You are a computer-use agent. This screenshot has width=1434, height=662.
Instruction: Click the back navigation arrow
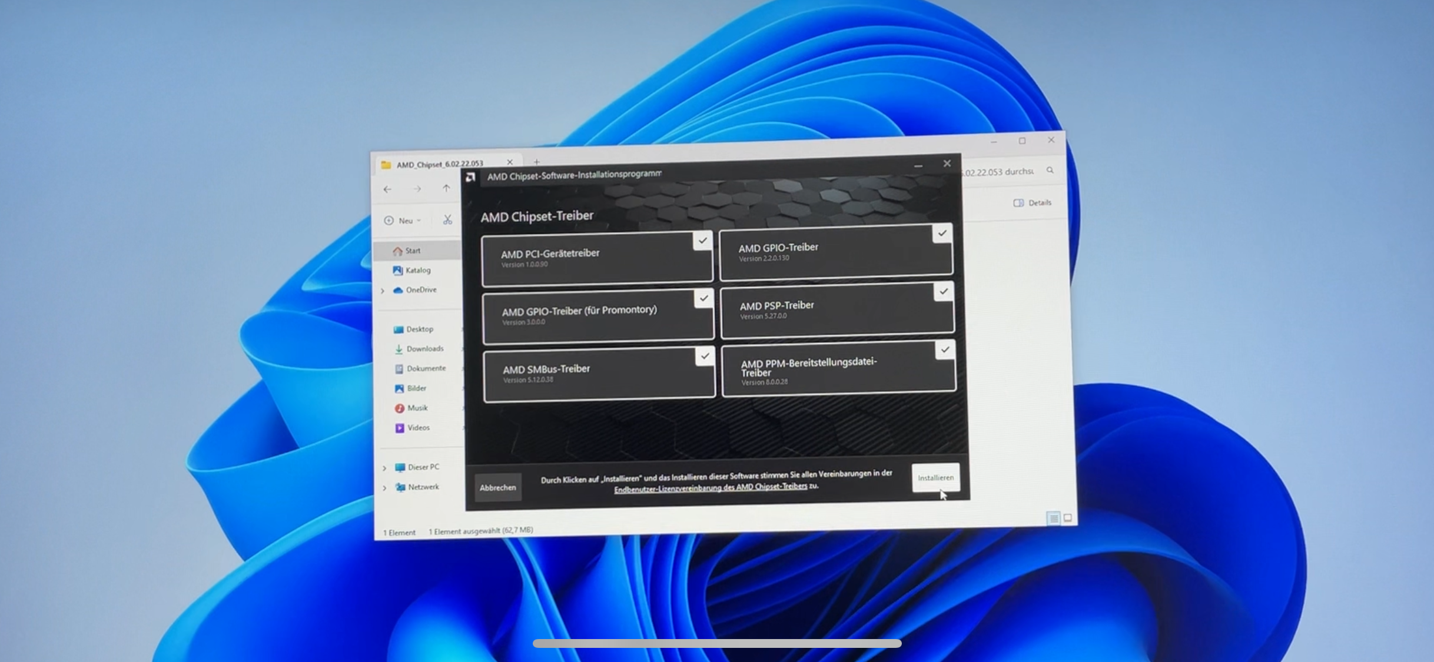387,189
